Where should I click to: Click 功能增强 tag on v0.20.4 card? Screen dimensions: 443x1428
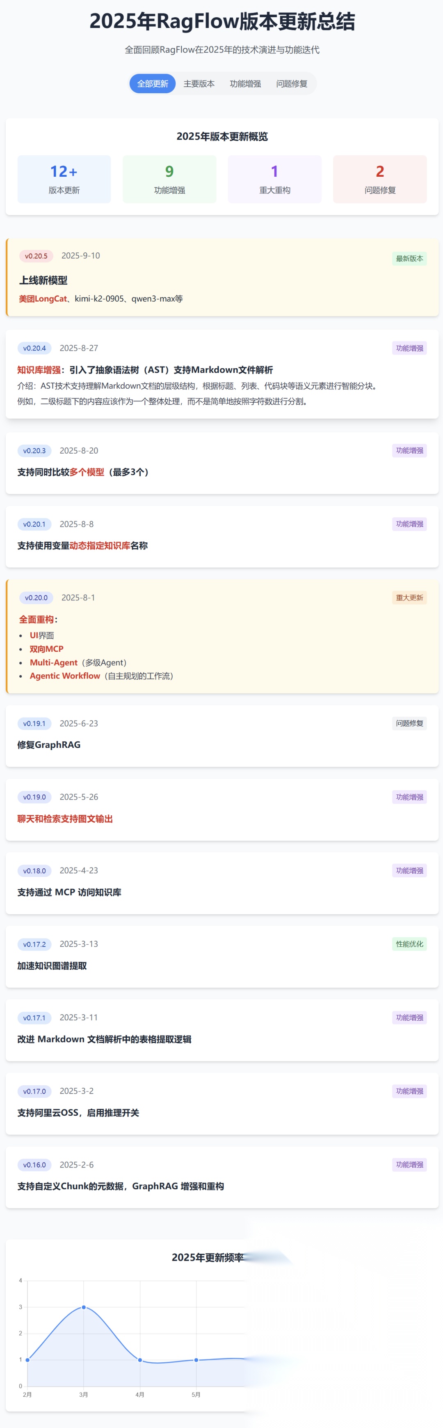point(409,348)
